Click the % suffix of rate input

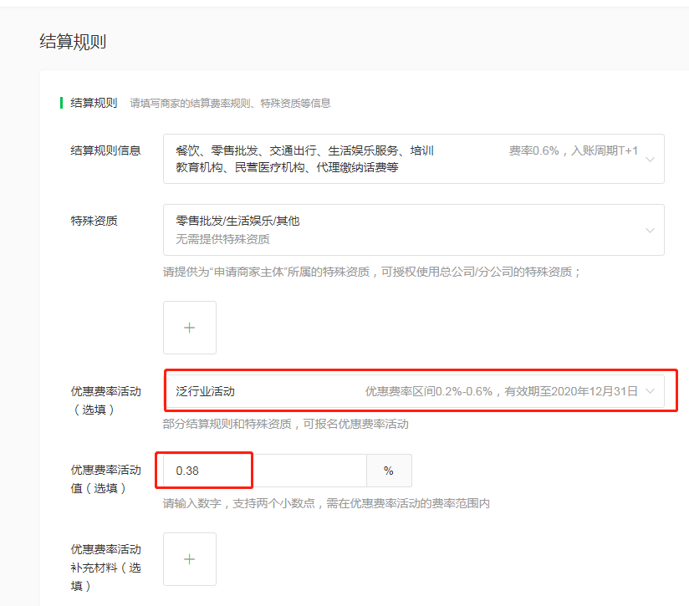pos(389,471)
